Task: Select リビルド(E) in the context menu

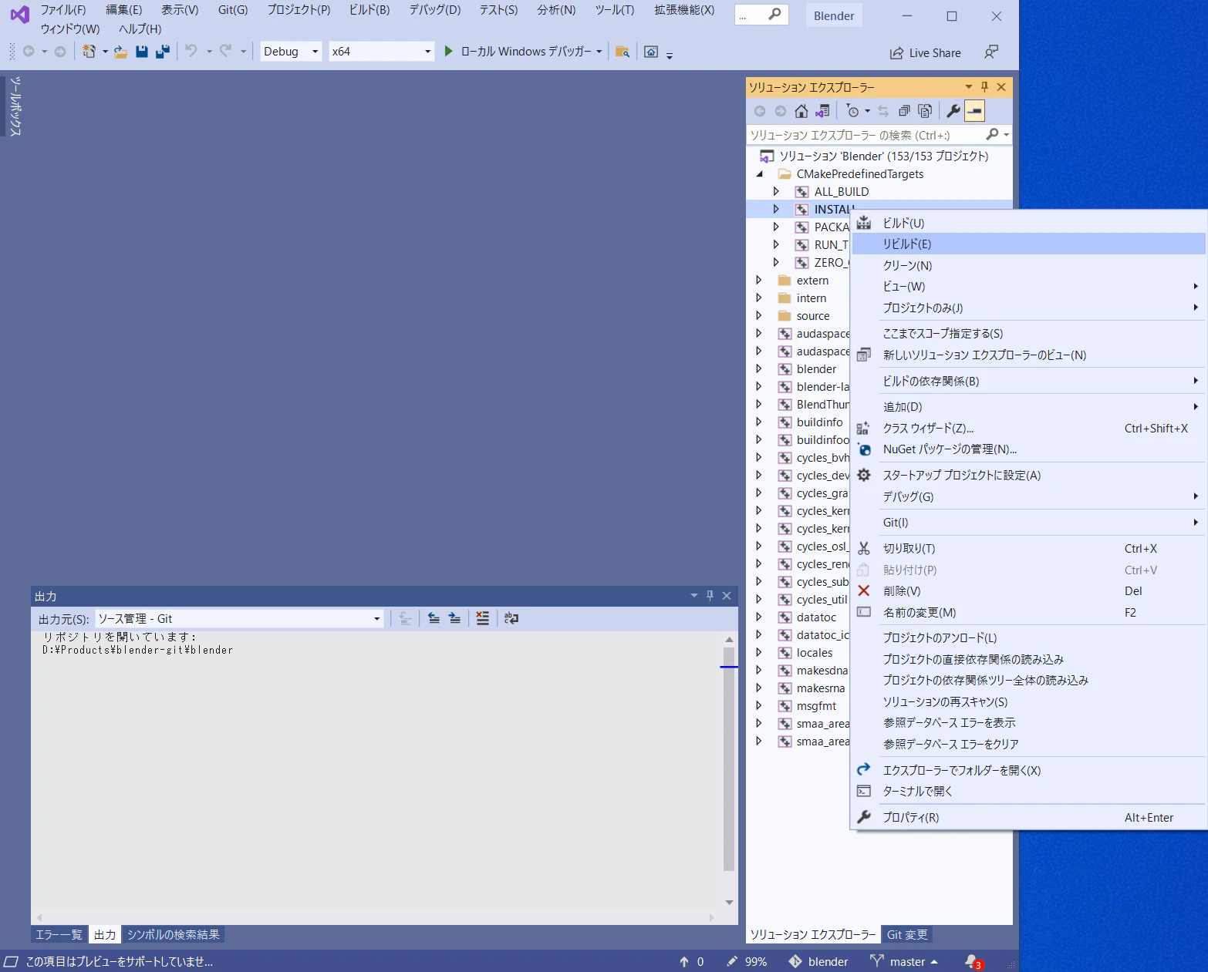Action: [x=1028, y=244]
